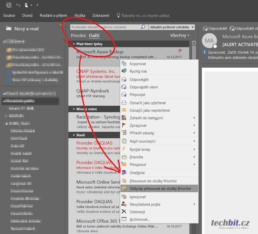The image size is (258, 234).
Task: Click the Archivovat icon in context menu
Action: tap(124, 219)
